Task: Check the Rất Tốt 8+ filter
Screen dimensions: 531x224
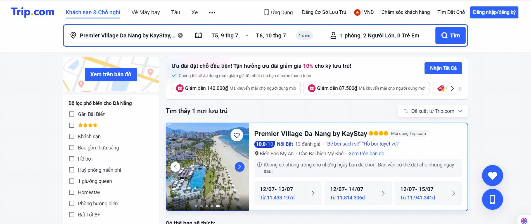Action: click(72, 215)
